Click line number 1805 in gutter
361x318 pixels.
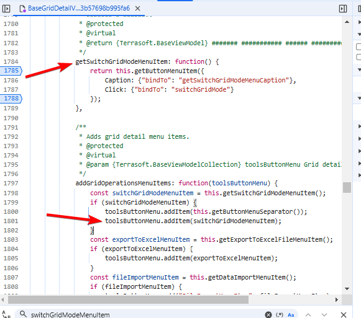pyautogui.click(x=11, y=258)
